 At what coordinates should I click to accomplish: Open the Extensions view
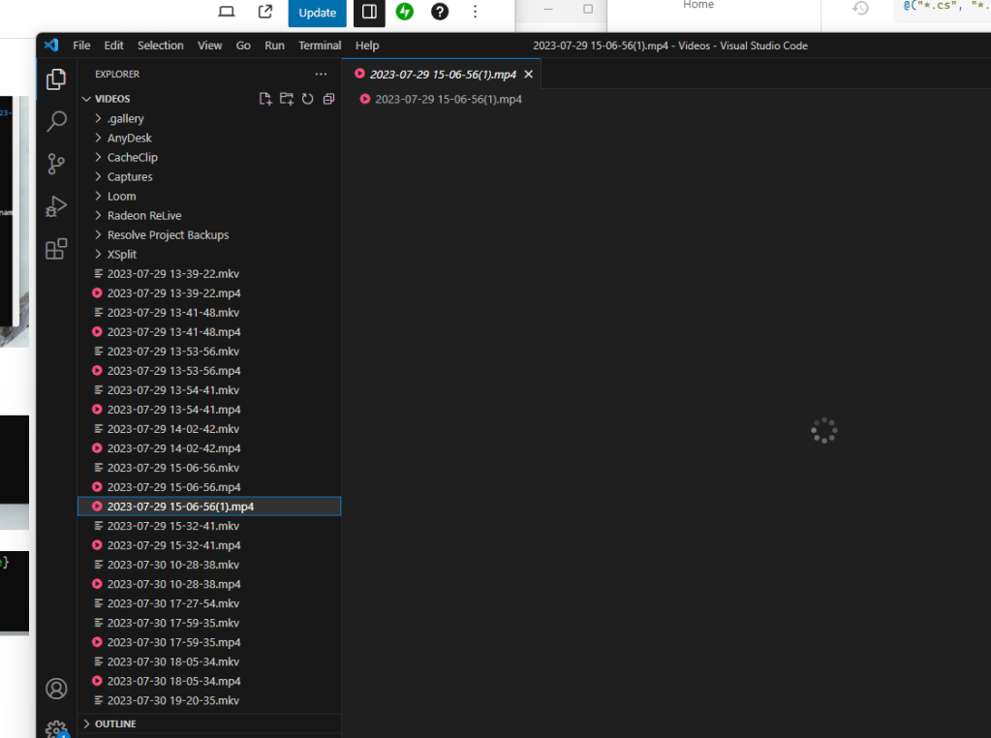[x=56, y=249]
